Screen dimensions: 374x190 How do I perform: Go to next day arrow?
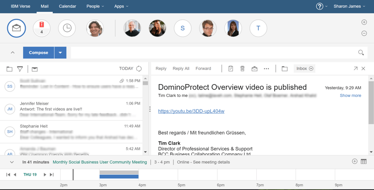click(45, 175)
